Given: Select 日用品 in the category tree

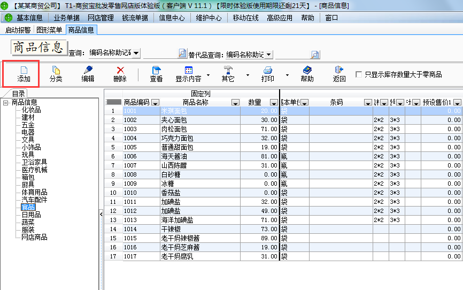Looking at the screenshot, I should pyautogui.click(x=32, y=215).
